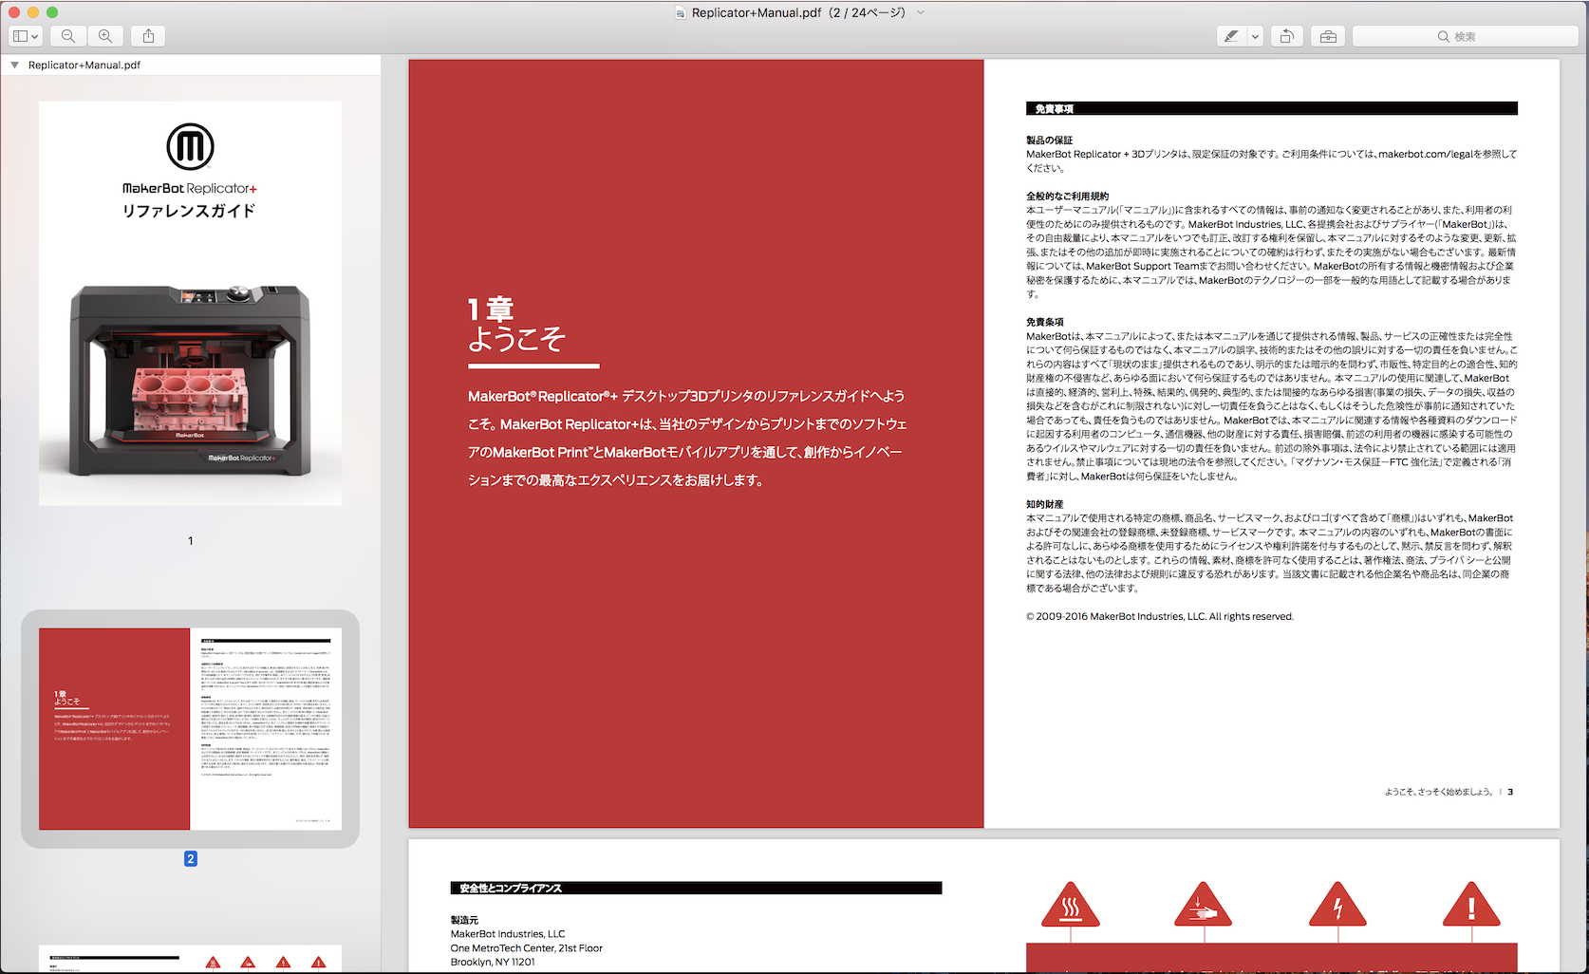Click the 'Brooklyn, NY 11201' address line
Viewport: 1589px width, 974px height.
click(x=493, y=962)
